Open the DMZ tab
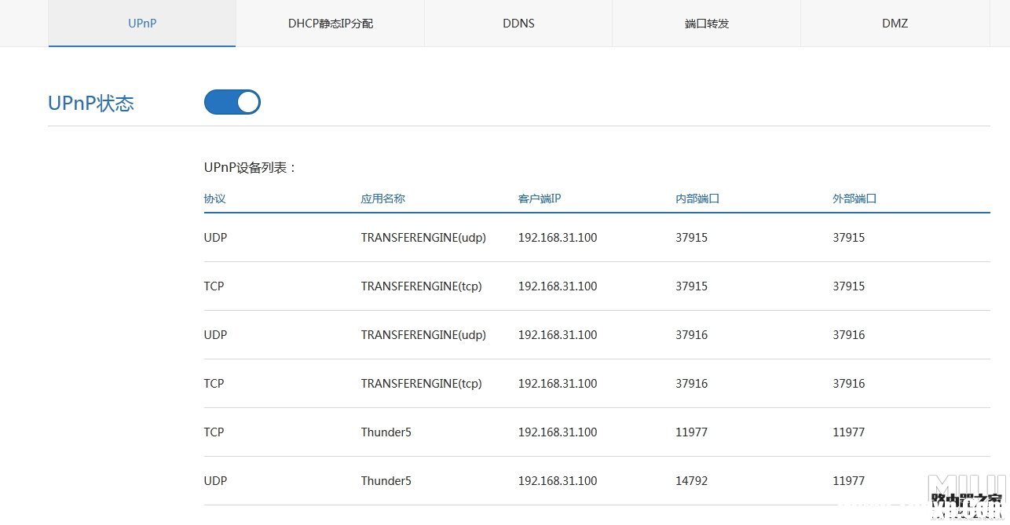This screenshot has width=1010, height=525. click(895, 24)
